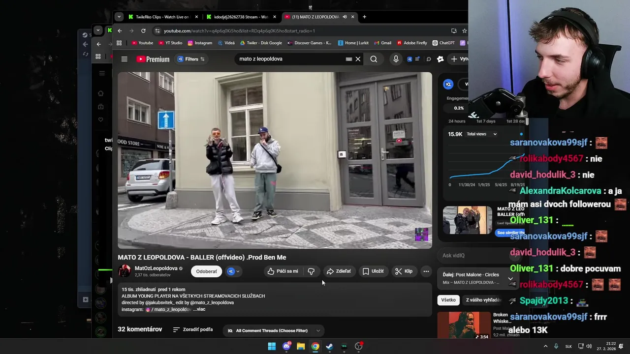
Task: Bookmark this page with the star icon
Action: point(464,30)
